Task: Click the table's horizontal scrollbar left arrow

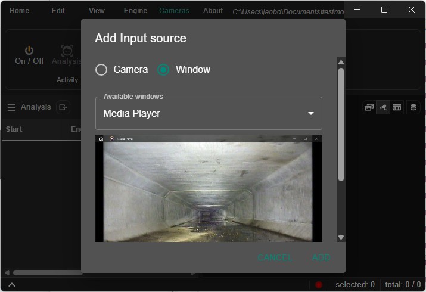Action: 7,272
